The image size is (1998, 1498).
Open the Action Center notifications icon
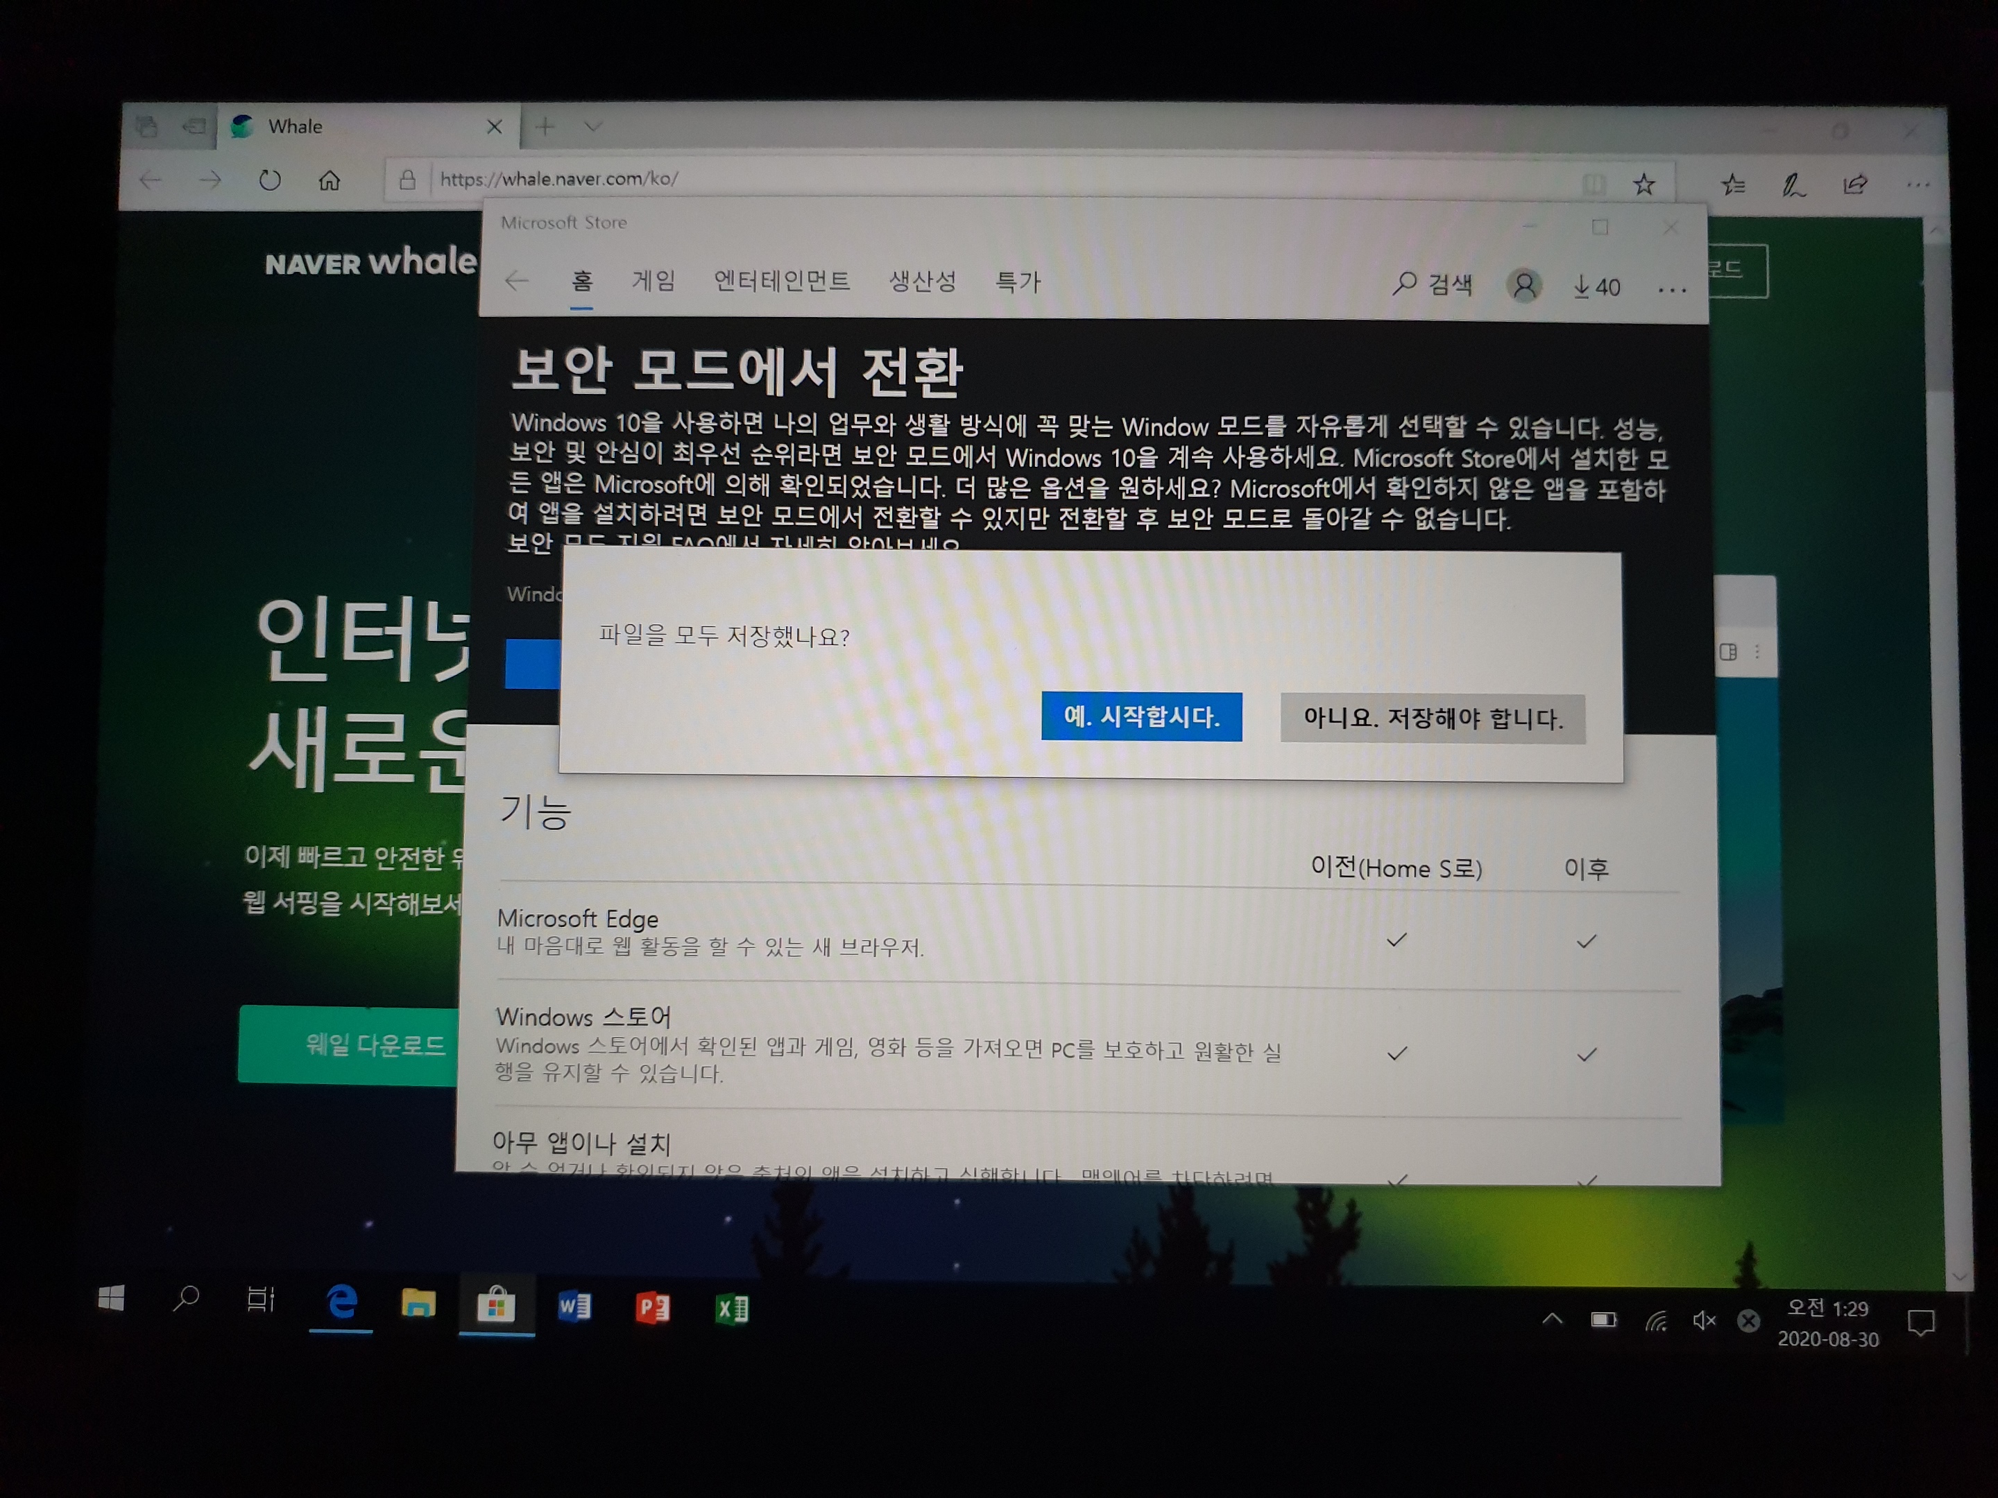coord(1921,1324)
